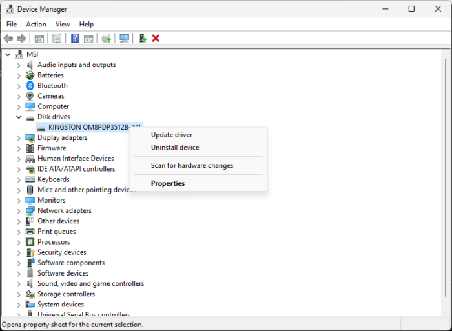The image size is (452, 331).
Task: Expand Audio inputs and outputs
Action: (x=19, y=65)
